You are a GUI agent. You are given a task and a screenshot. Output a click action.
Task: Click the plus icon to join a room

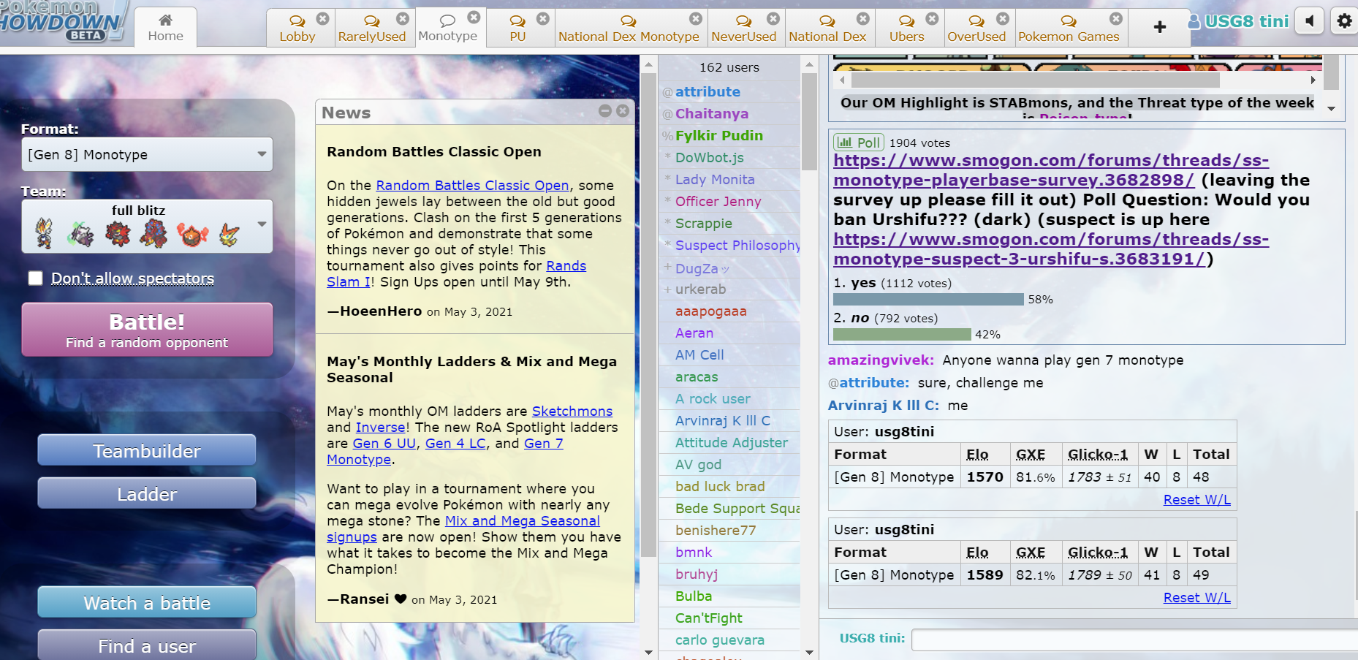(1160, 27)
